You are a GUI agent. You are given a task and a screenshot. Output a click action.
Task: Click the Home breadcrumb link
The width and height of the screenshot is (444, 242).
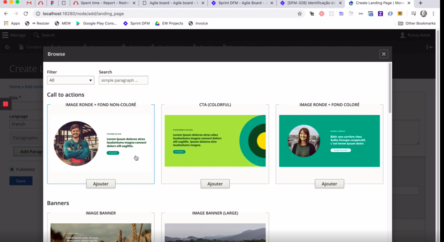15,87
